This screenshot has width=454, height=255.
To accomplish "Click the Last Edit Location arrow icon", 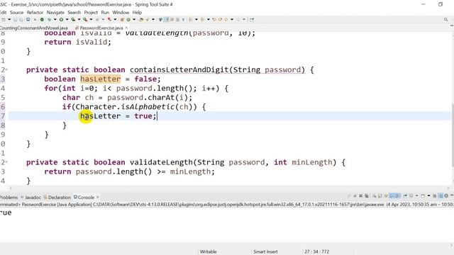I will tap(214, 20).
